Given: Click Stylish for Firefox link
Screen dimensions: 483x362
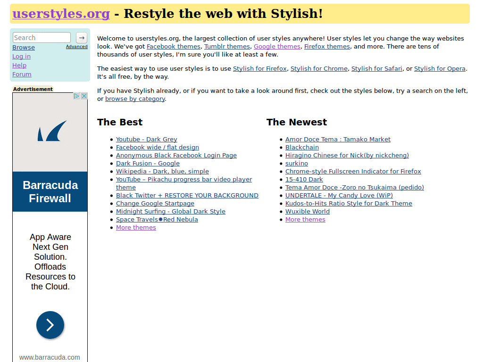Looking at the screenshot, I should click(260, 69).
